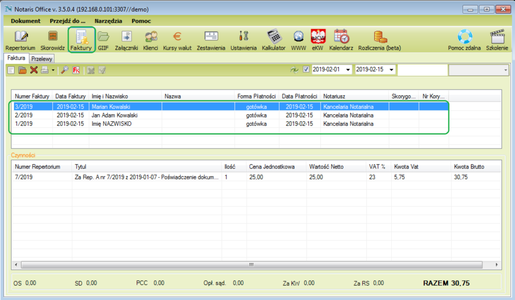This screenshot has height=300, width=515.
Task: Click the magnifier search icon
Action: pyautogui.click(x=65, y=70)
